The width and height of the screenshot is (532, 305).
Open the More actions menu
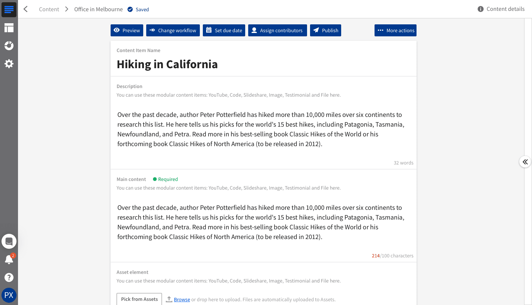(395, 31)
